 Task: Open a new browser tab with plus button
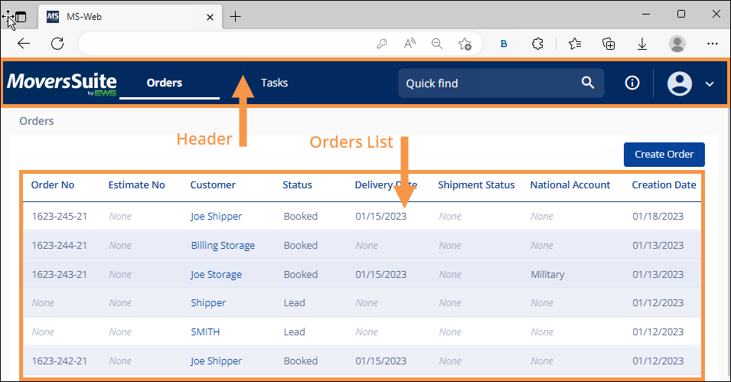(235, 16)
